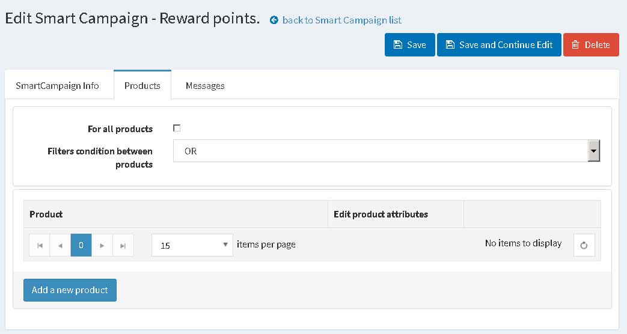Screen dimensions: 627x334
Task: Click the back arrow icon beside title
Action: pos(274,20)
